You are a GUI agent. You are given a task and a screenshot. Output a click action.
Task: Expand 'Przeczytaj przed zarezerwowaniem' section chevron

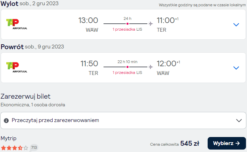coord(239,121)
